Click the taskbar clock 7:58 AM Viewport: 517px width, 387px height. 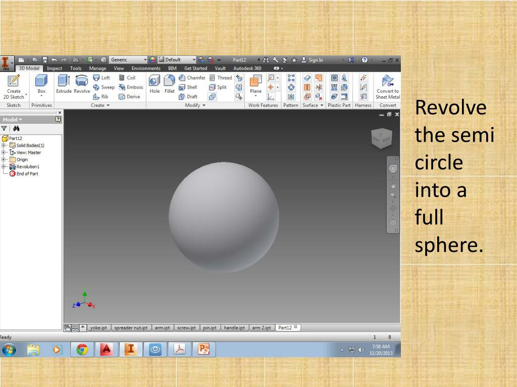click(381, 350)
